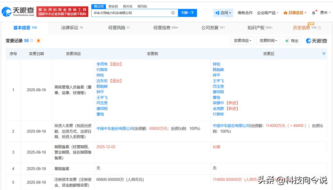Go to the 法律诉讼 tab
This screenshot has width=333, height=190.
[x=72, y=28]
